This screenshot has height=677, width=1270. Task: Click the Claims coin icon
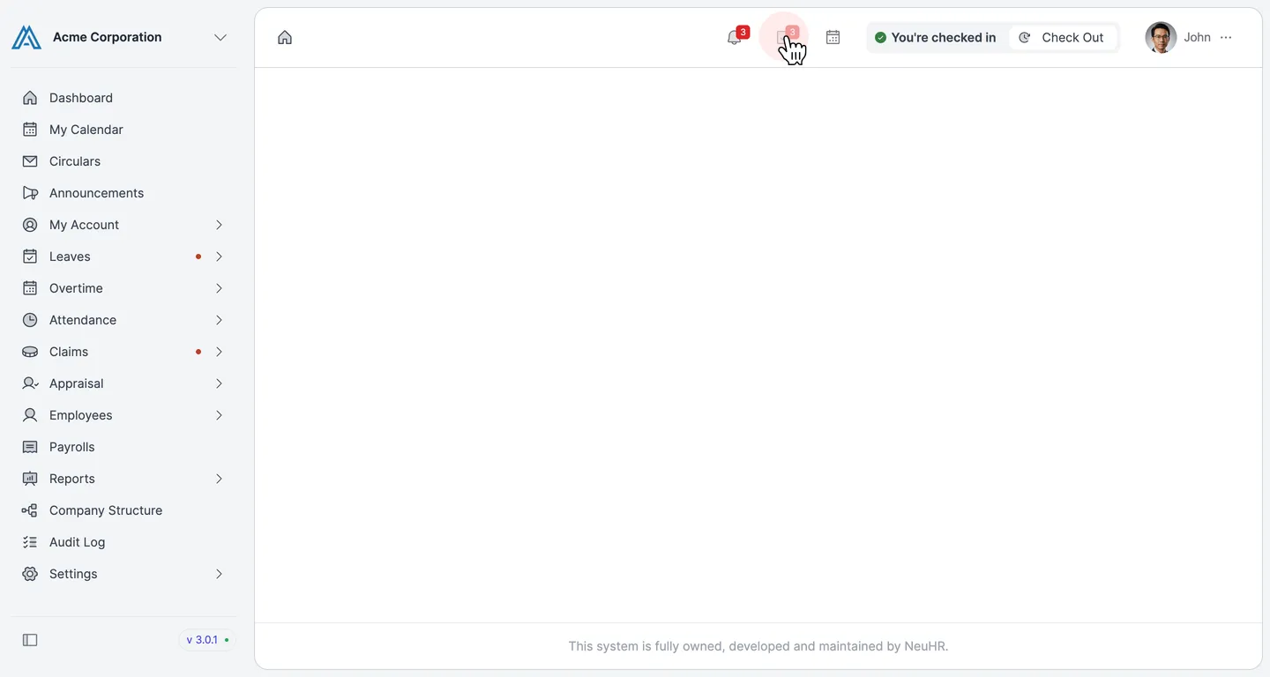30,352
